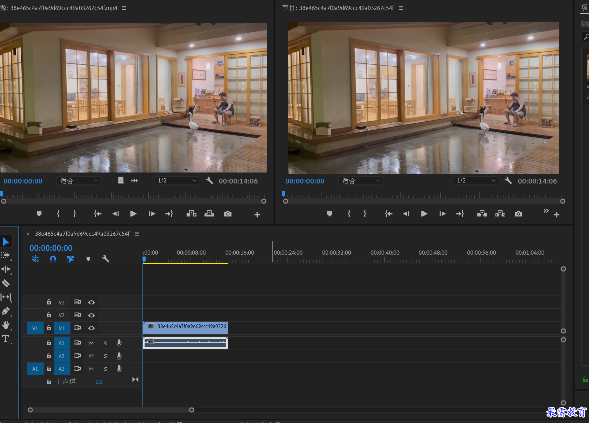Open timeline display settings wrench

pos(106,259)
